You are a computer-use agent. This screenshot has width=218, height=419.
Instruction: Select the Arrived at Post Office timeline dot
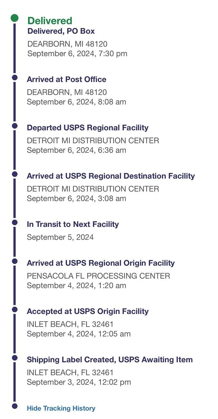[14, 78]
